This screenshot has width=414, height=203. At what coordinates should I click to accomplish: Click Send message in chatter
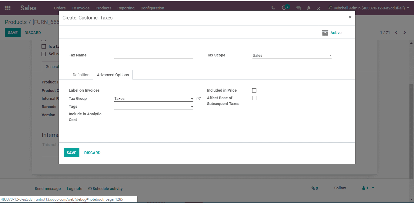pos(48,188)
